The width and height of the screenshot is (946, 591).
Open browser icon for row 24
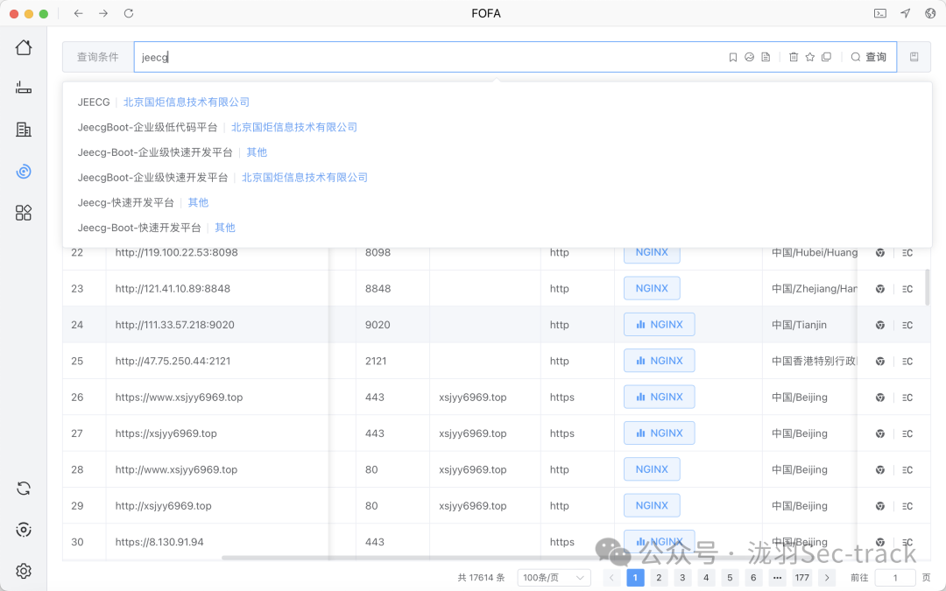pyautogui.click(x=880, y=325)
